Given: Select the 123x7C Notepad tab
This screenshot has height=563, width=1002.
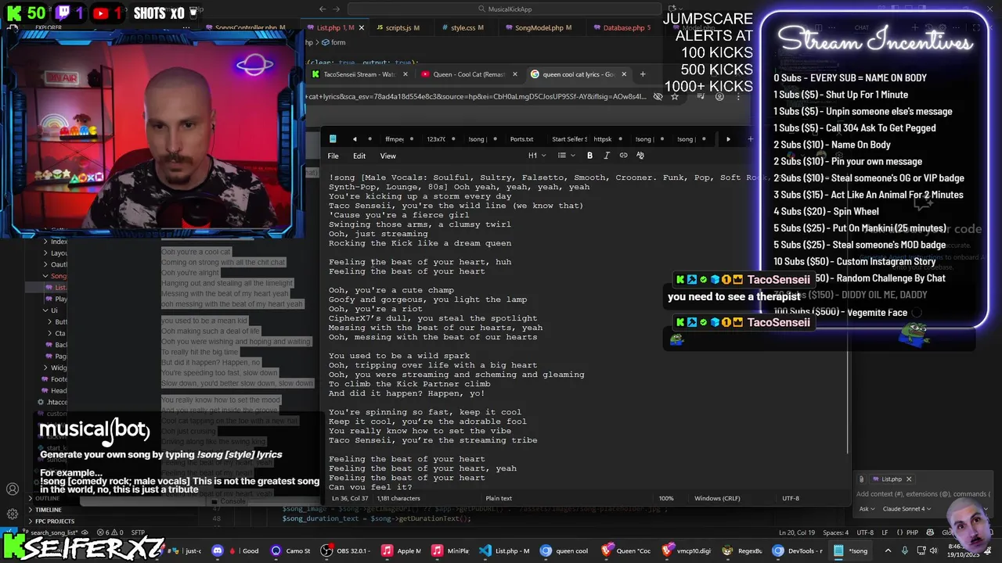Looking at the screenshot, I should tap(436, 139).
